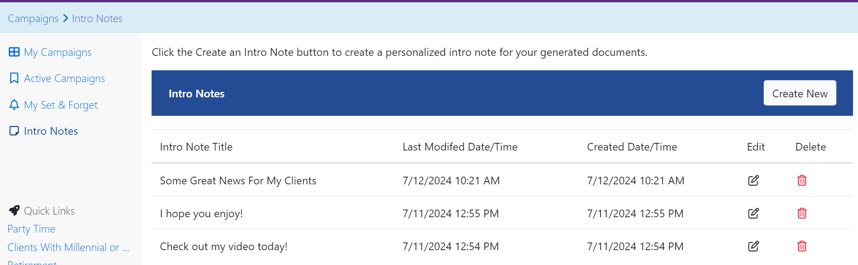The image size is (858, 265).
Task: Edit the 'Check out my video today!' note
Action: tap(753, 246)
